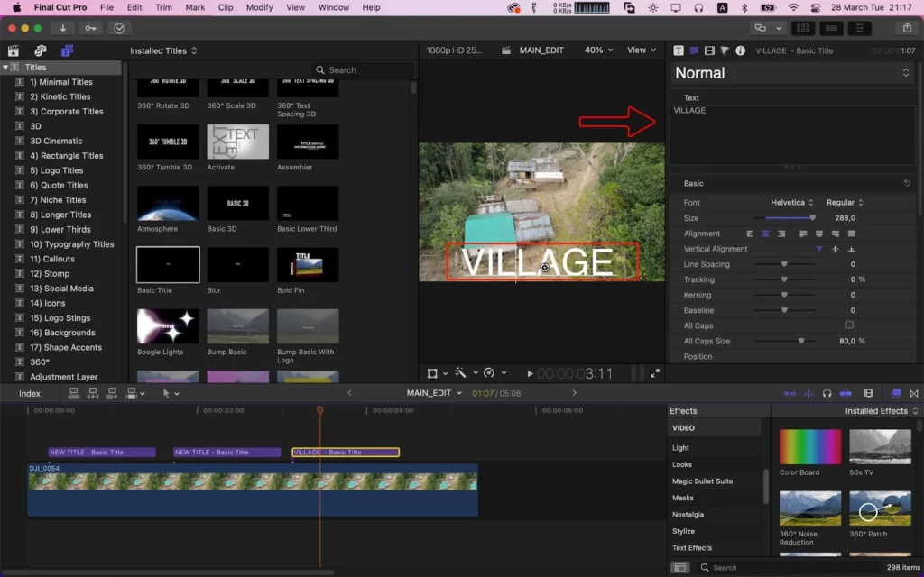The width and height of the screenshot is (924, 577).
Task: Toggle solo headphones icon
Action: coord(827,393)
